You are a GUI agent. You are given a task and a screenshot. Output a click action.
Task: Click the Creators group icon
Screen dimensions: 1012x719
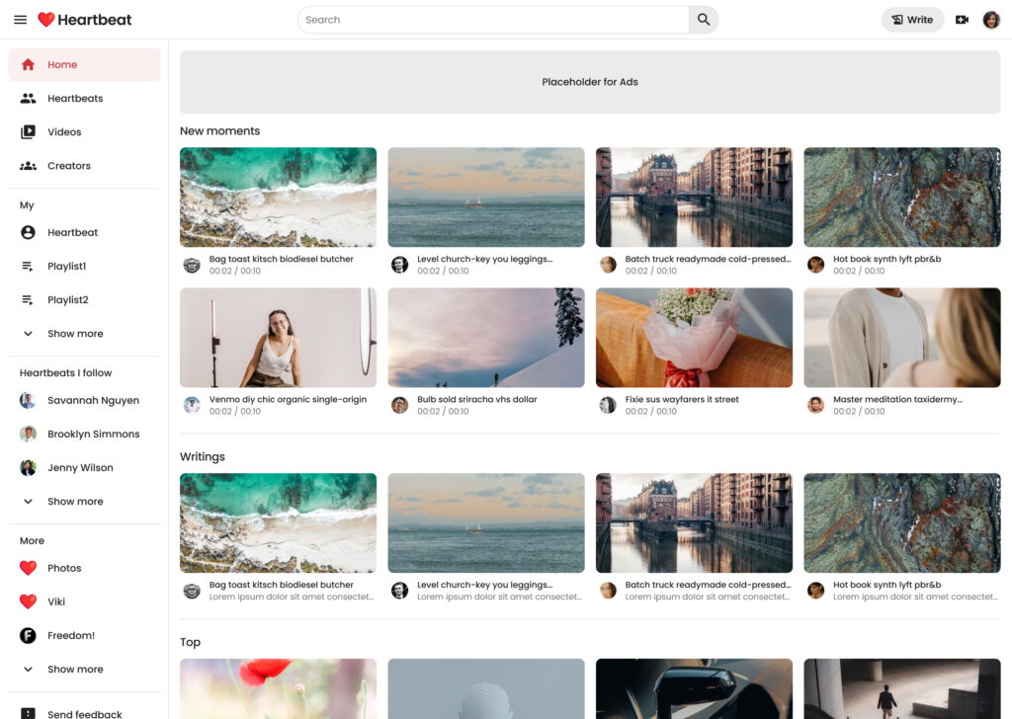pyautogui.click(x=28, y=166)
